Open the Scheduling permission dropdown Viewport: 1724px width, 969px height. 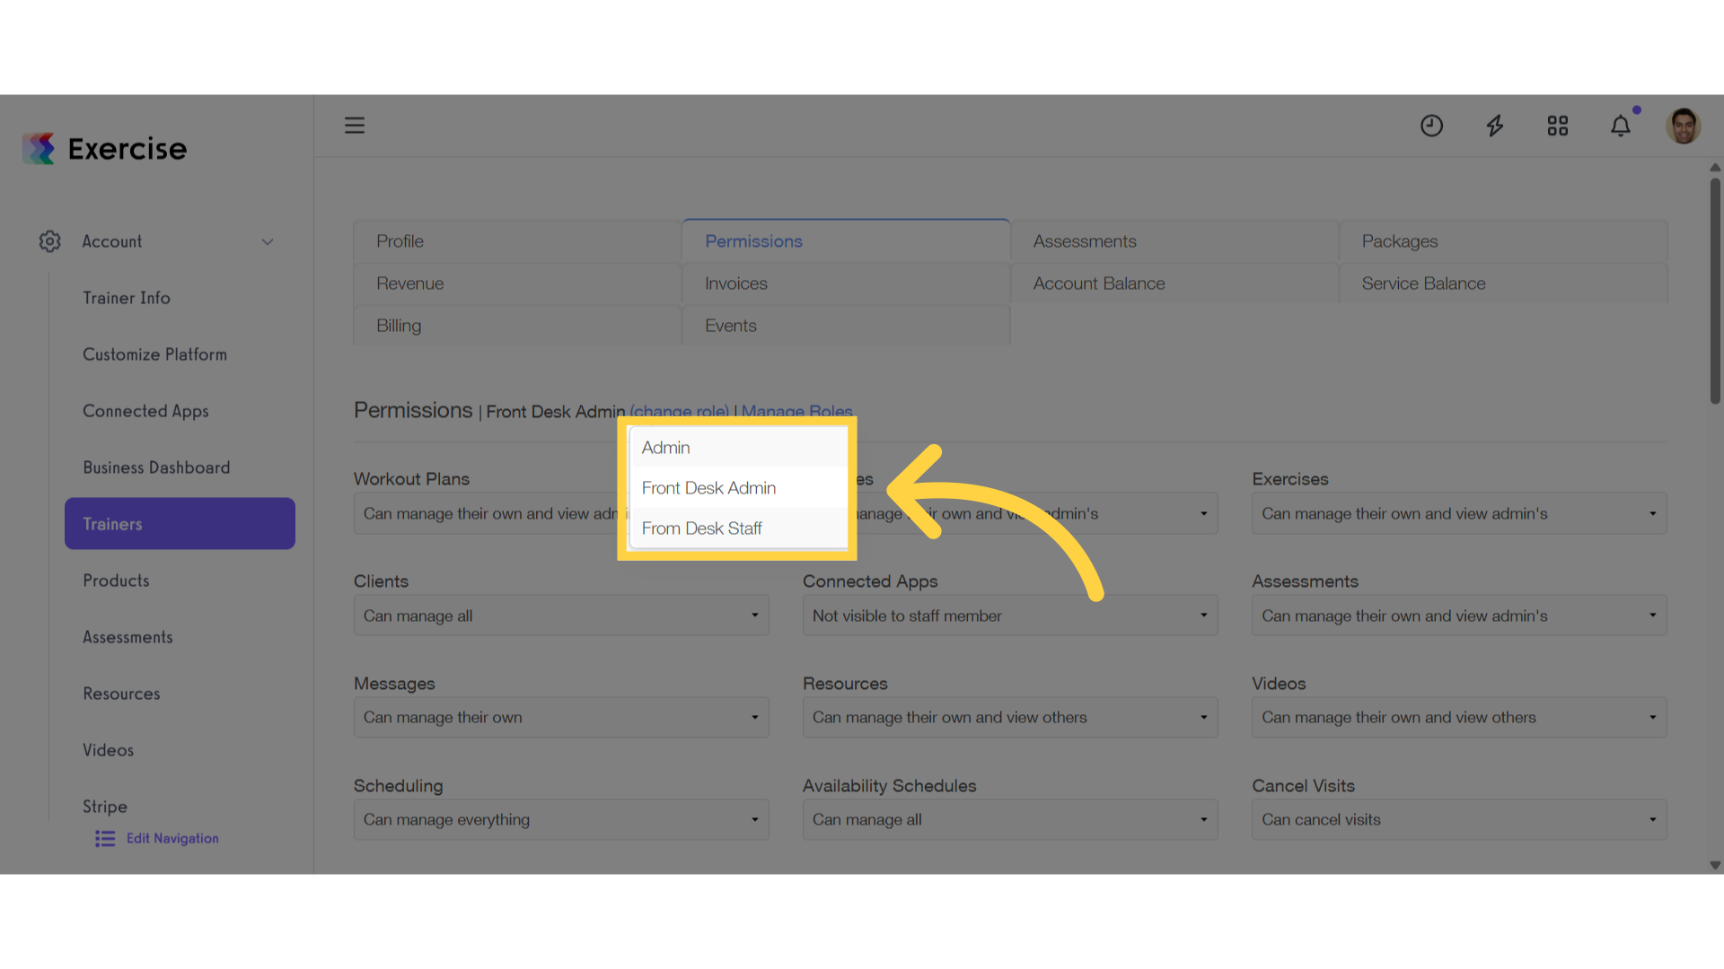coord(561,820)
